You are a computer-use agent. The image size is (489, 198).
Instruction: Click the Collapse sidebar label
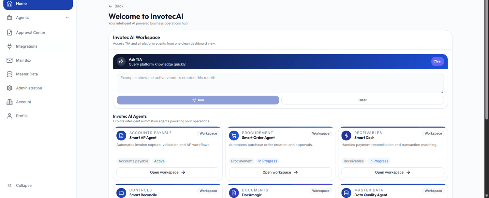click(x=24, y=186)
